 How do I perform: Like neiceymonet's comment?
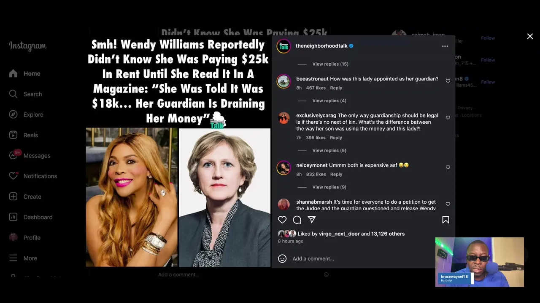click(448, 167)
